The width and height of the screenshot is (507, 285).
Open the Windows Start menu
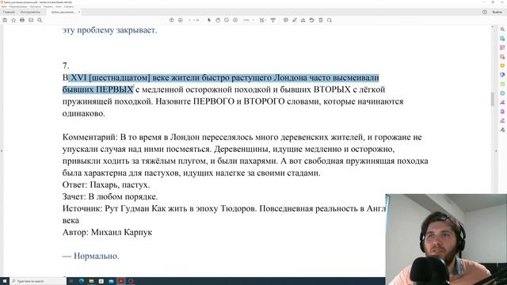pyautogui.click(x=5, y=281)
